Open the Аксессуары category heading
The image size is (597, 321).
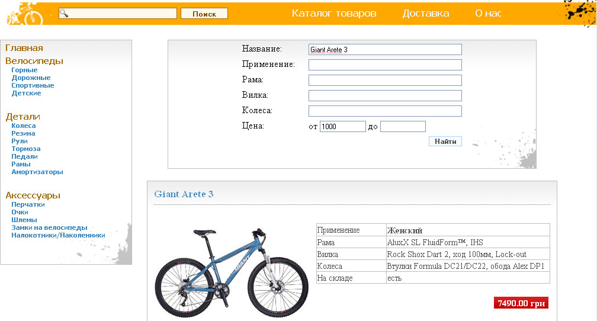[33, 195]
